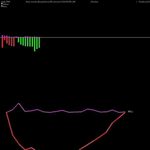Screen dimensions: 150x150
Task: Click the peak of the magenta volume line
Action: [x=19, y=103]
